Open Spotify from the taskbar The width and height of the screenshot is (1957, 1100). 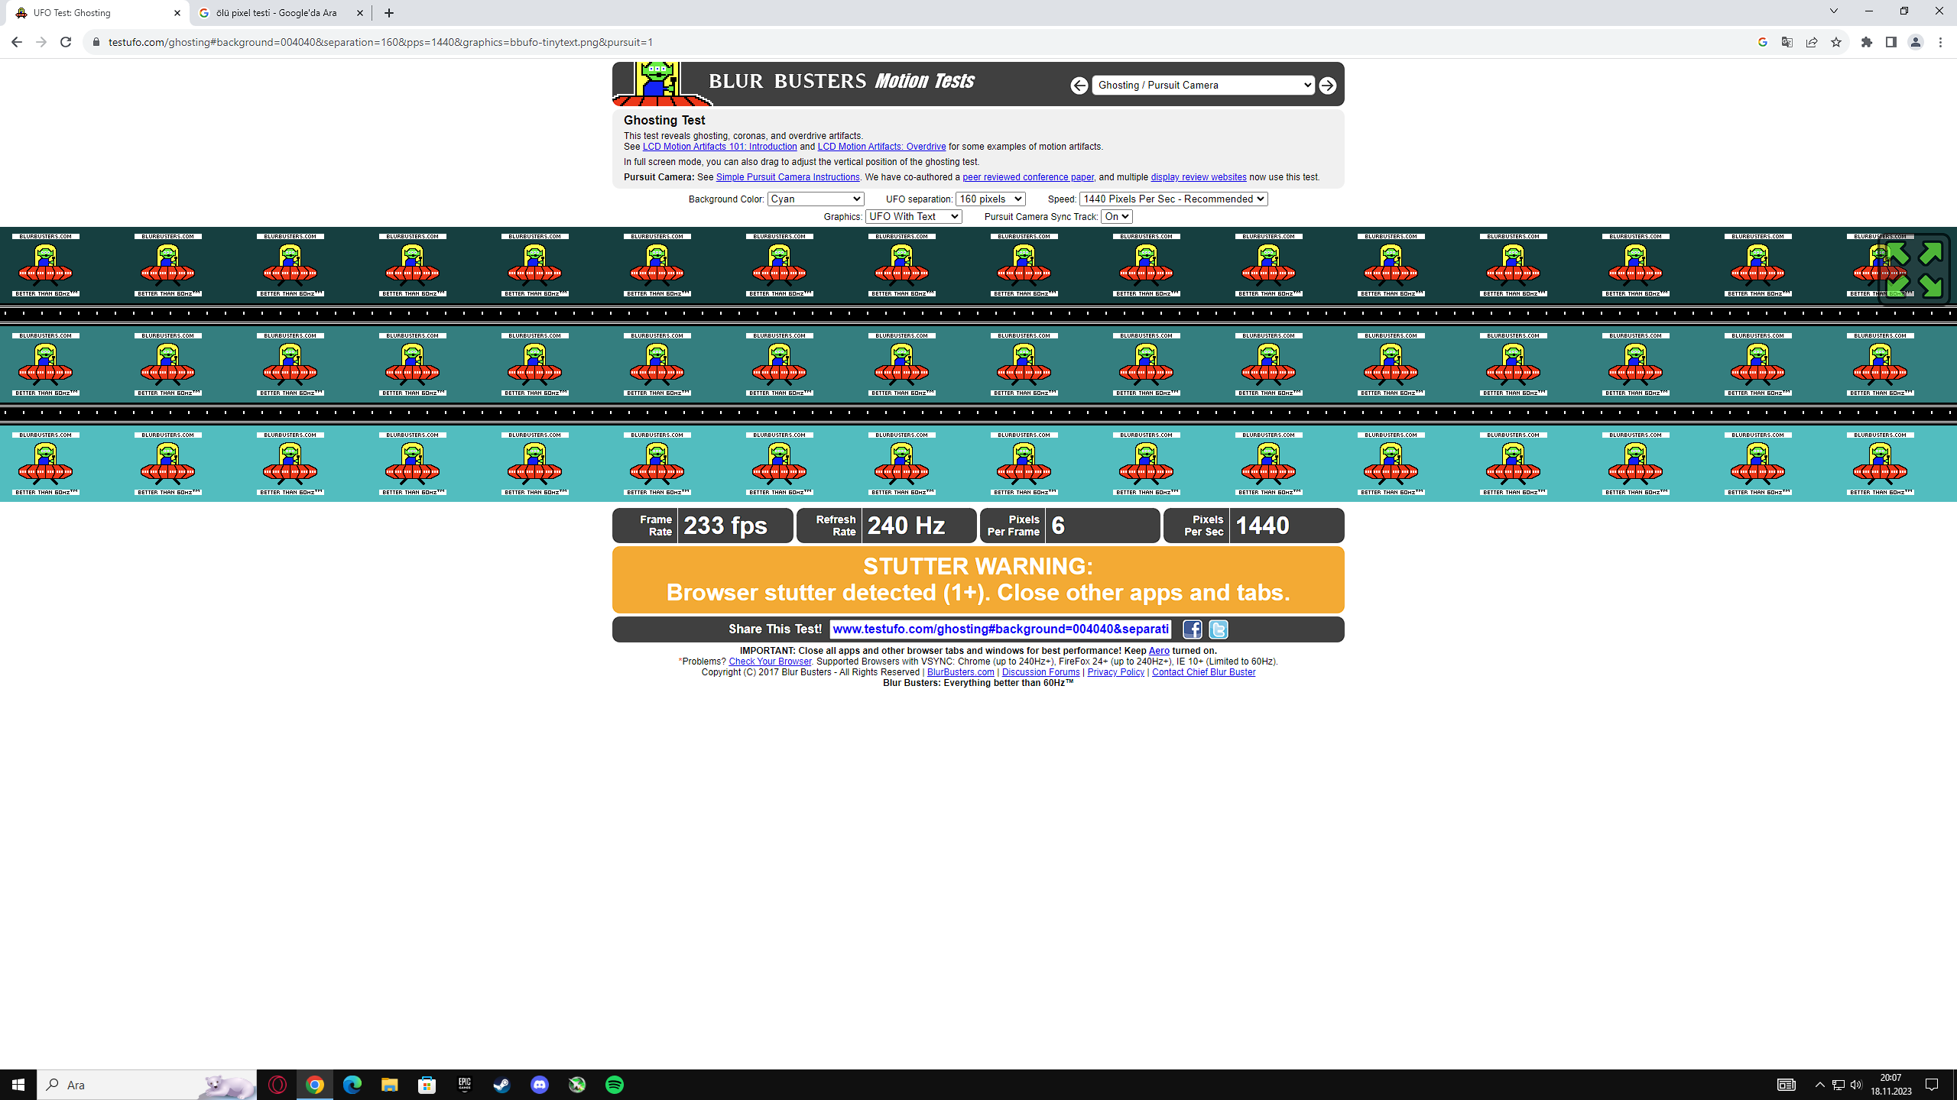615,1085
